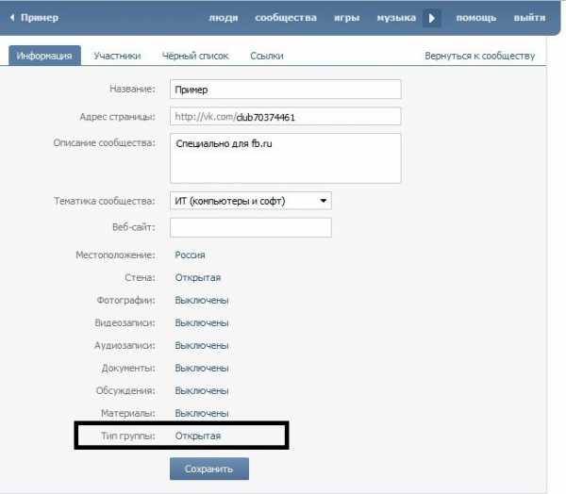The image size is (566, 494).
Task: Open сообщества in the top menu
Action: pos(285,18)
